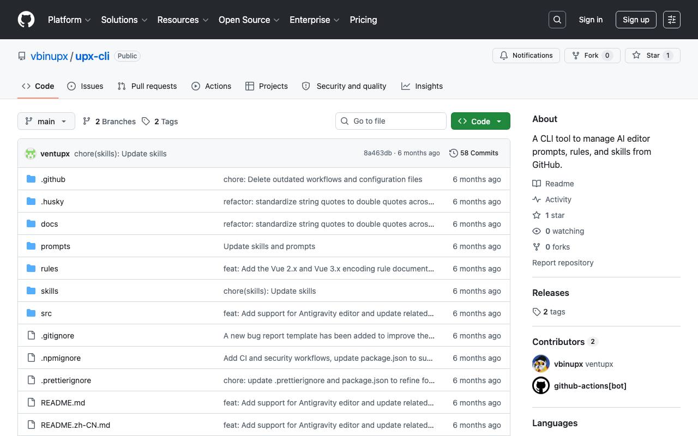The height and width of the screenshot is (436, 698).
Task: Open the Releases heading link
Action: coord(551,293)
